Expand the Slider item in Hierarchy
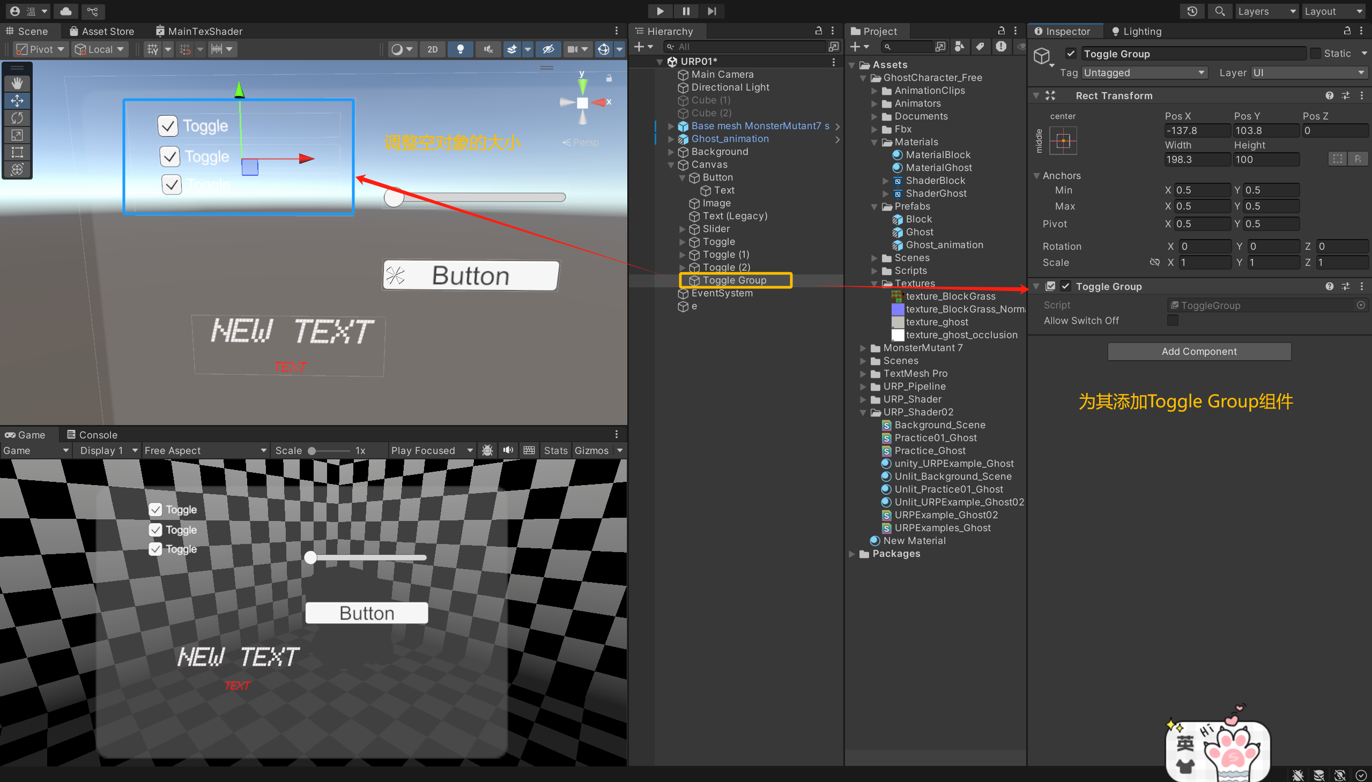Screen dimensions: 1372x782 (x=683, y=229)
